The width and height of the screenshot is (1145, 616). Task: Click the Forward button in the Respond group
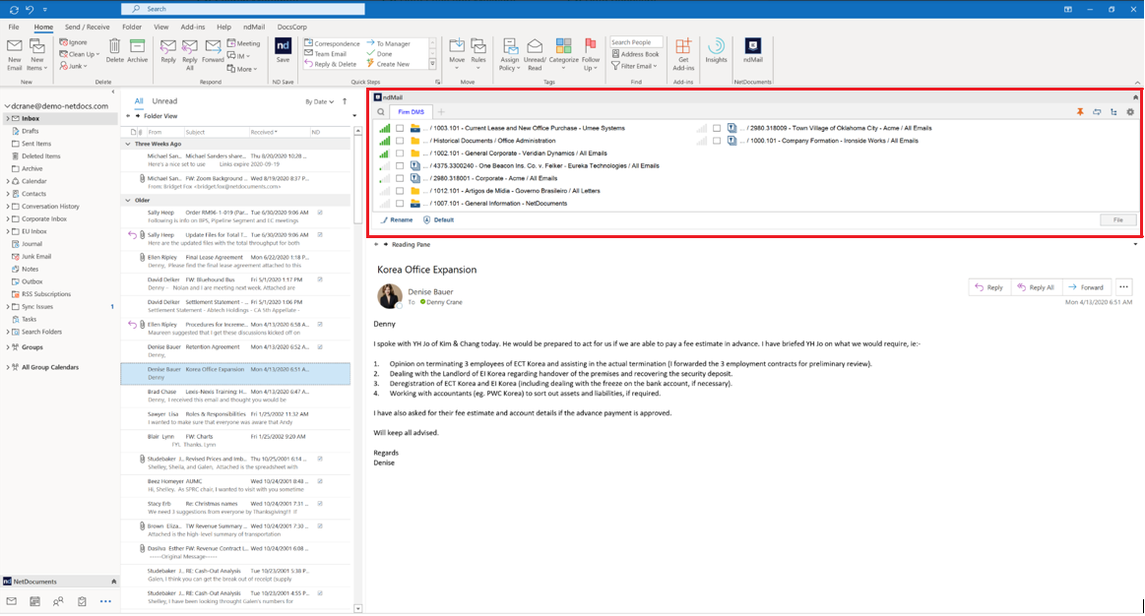[214, 51]
